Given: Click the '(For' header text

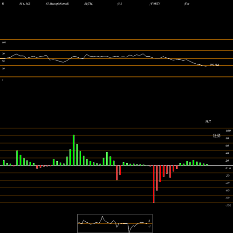Looking at the screenshot, I should (186, 4).
